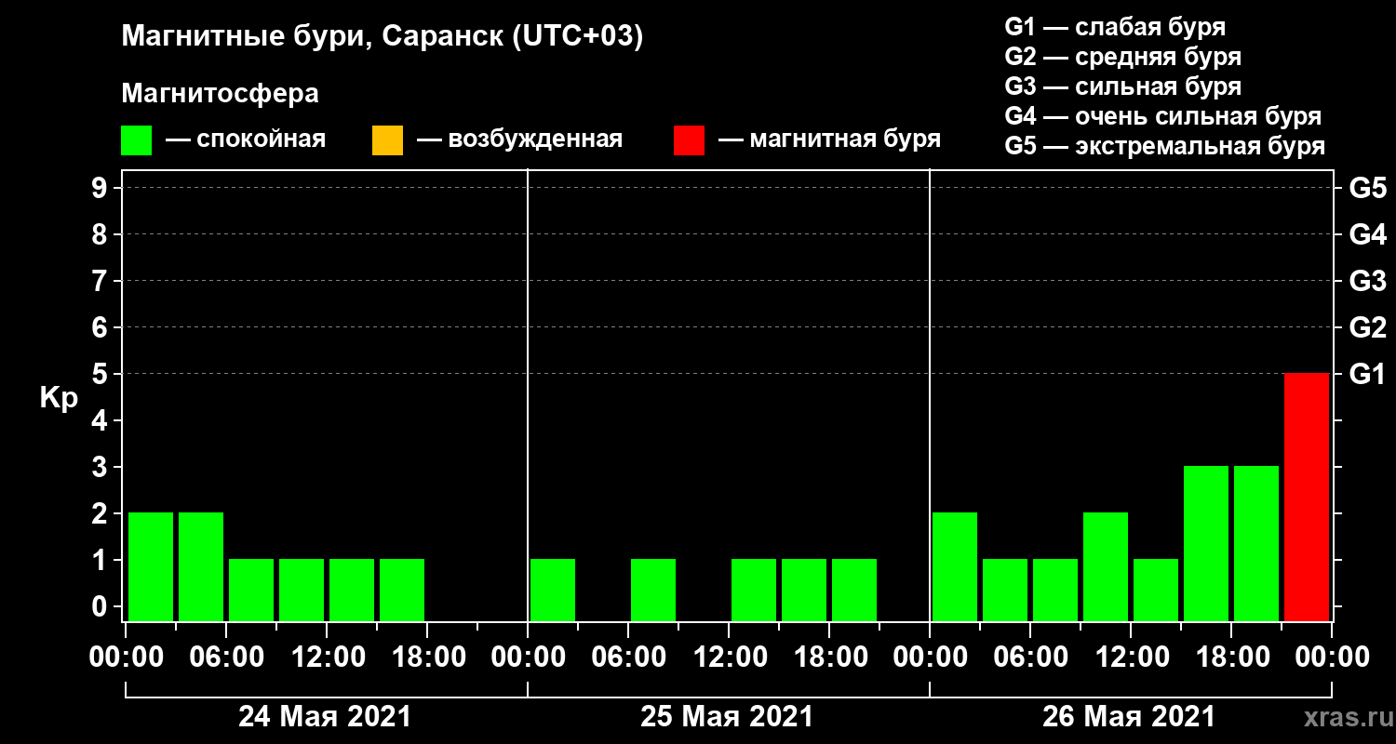Click the right-axis 'G2' tick label
This screenshot has width=1396, height=744.
click(1368, 327)
